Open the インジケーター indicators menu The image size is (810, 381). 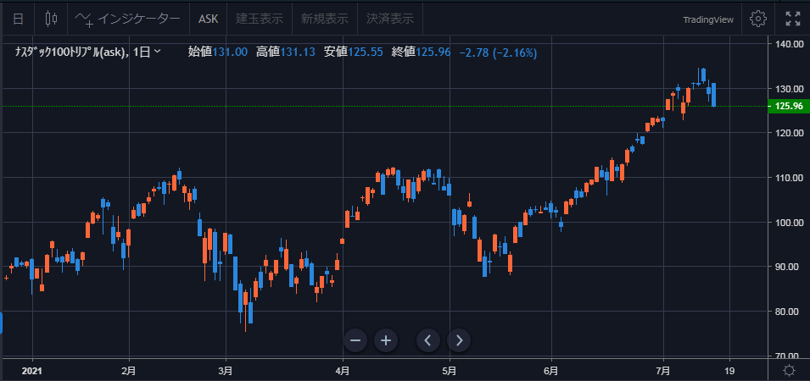(128, 19)
